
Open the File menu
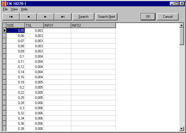5,9
